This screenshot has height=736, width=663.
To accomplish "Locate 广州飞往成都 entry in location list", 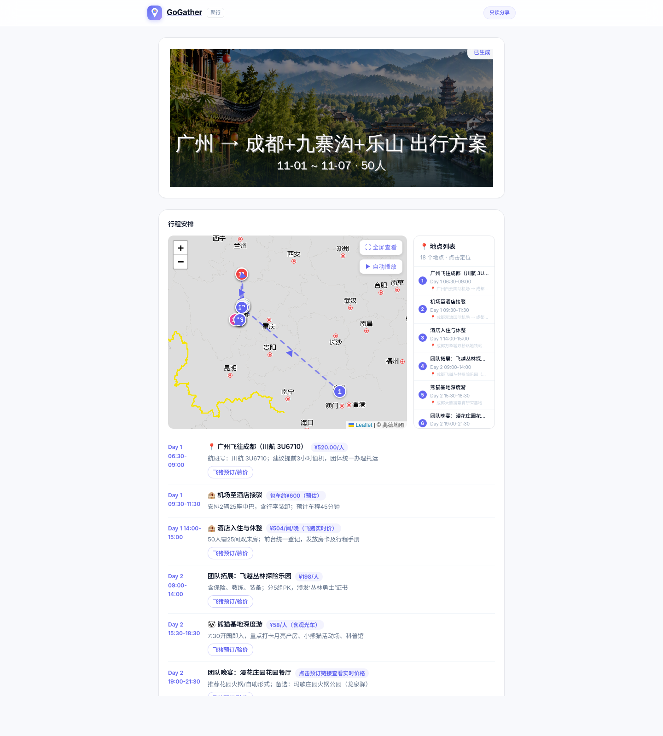I will click(454, 281).
